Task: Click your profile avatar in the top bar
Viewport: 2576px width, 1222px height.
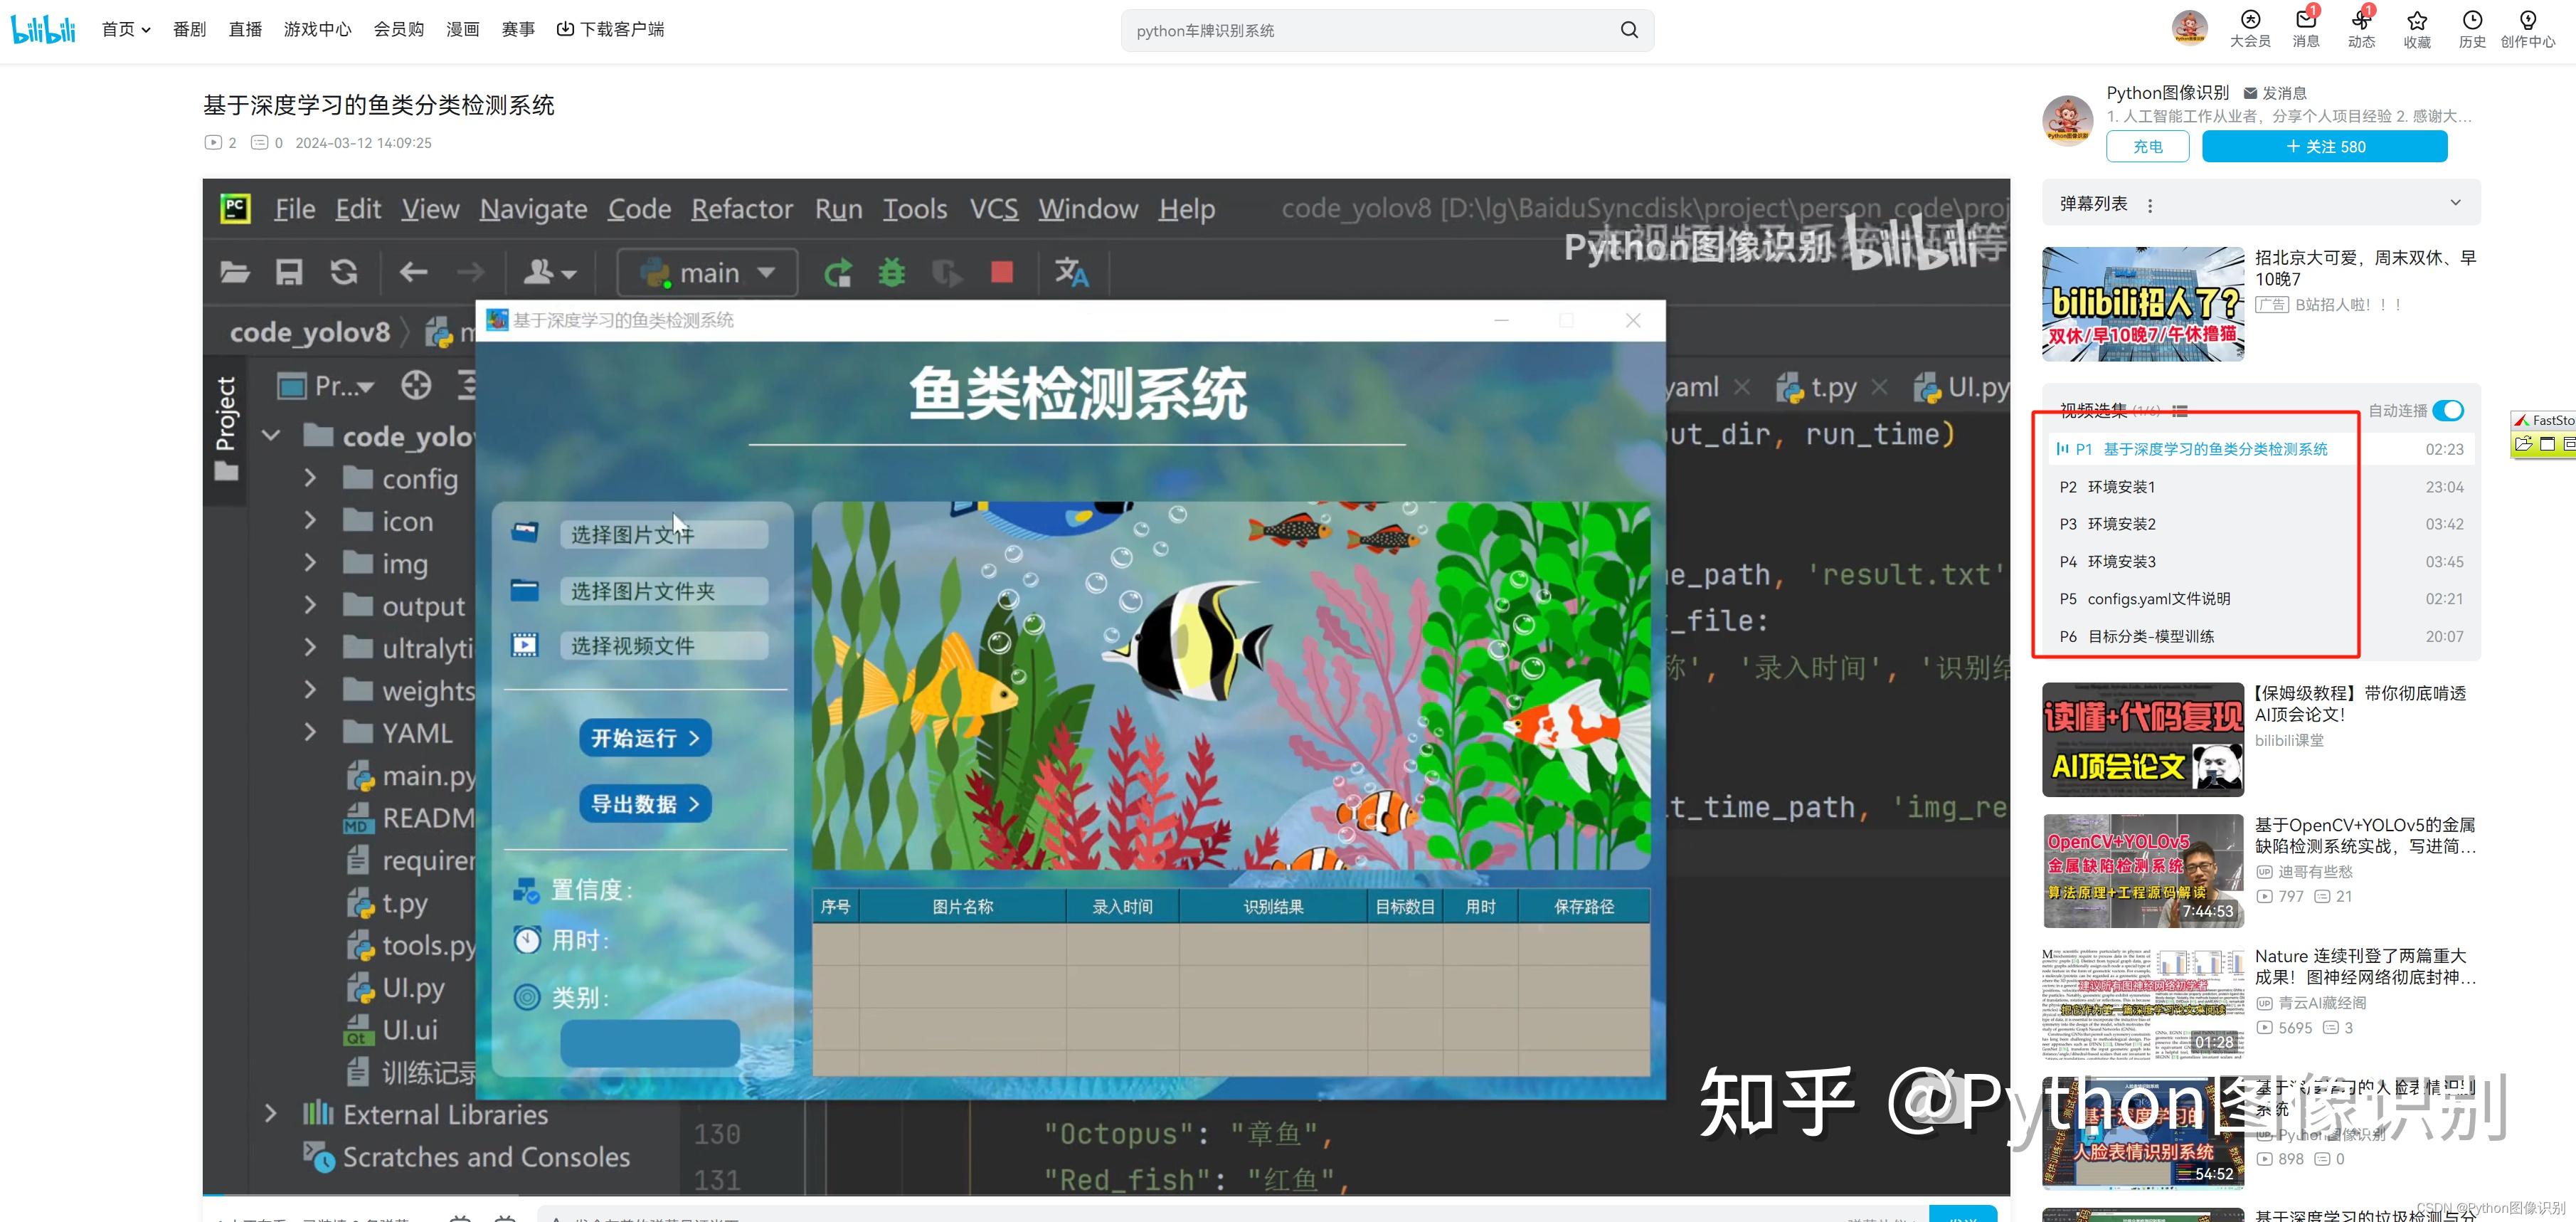Action: [x=2189, y=27]
